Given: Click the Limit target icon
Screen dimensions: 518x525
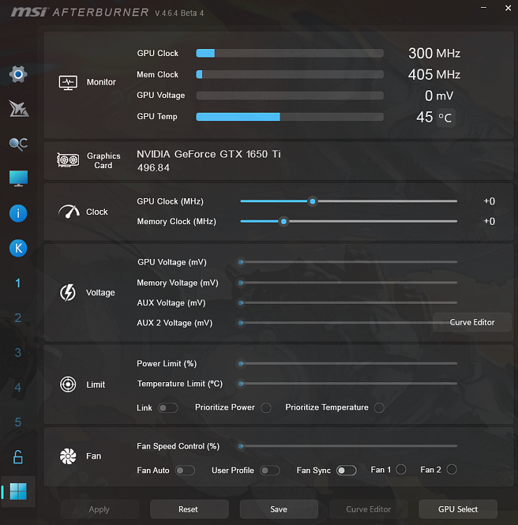Looking at the screenshot, I should click(x=68, y=384).
